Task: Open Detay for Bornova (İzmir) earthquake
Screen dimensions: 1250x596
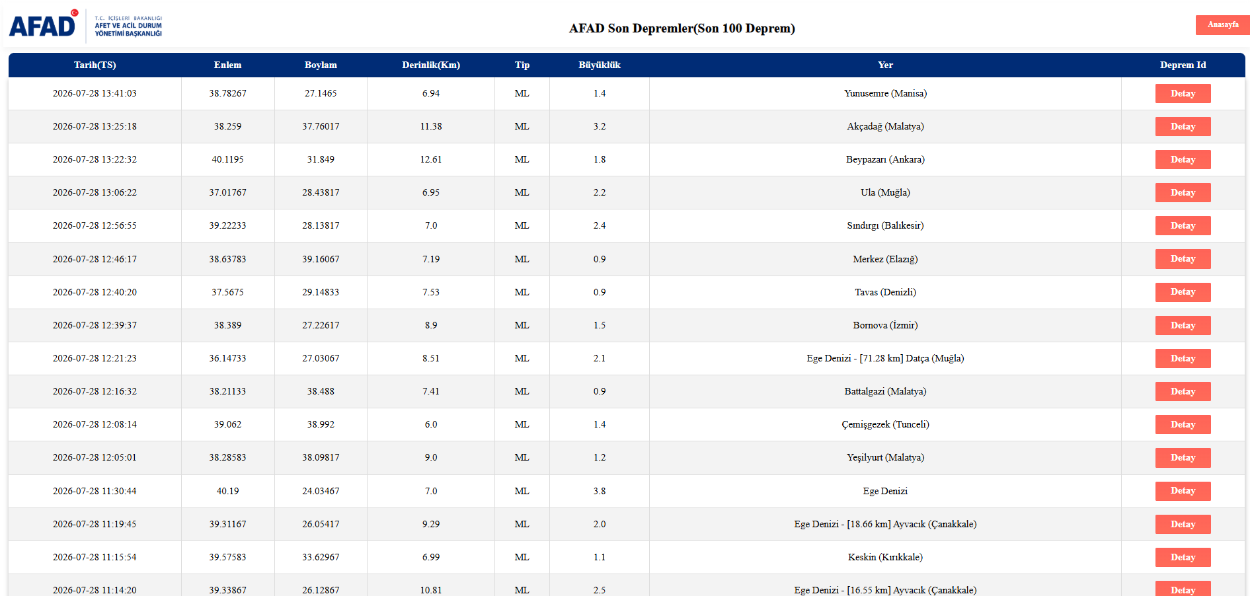Action: coord(1183,325)
